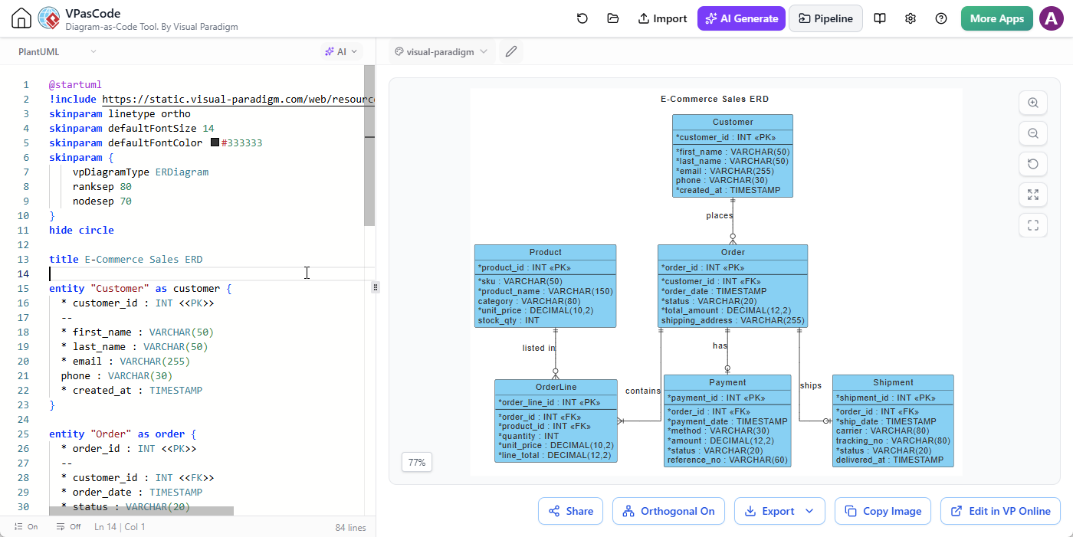Click 'ranksep 80' in the code

[x=102, y=186]
